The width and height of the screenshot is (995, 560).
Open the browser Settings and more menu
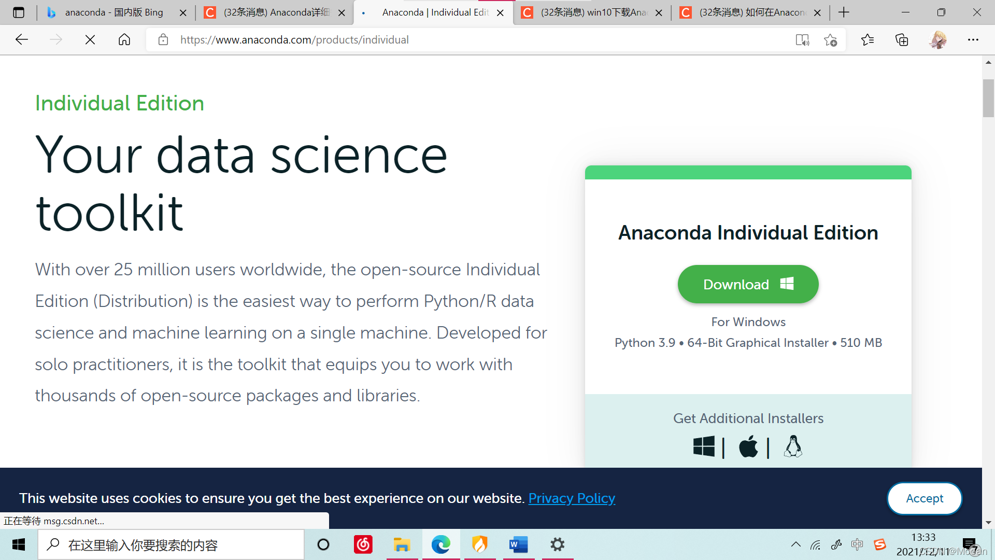(973, 39)
